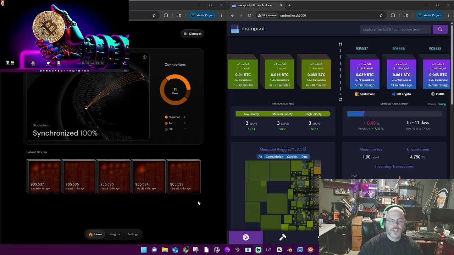Screen dimensions: 454x255
Task: Click the Connect button
Action: [192, 34]
